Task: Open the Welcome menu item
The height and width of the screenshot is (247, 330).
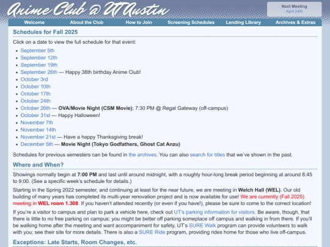Action: point(34,23)
